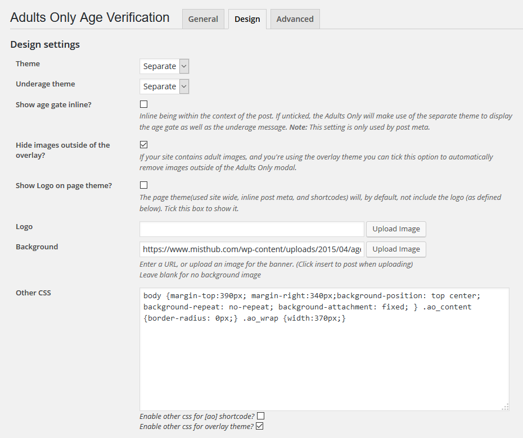Disable other css for overlay theme checkbox
The image size is (523, 438).
tap(259, 426)
